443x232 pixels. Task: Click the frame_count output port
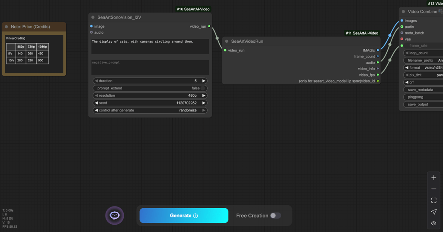pos(378,57)
